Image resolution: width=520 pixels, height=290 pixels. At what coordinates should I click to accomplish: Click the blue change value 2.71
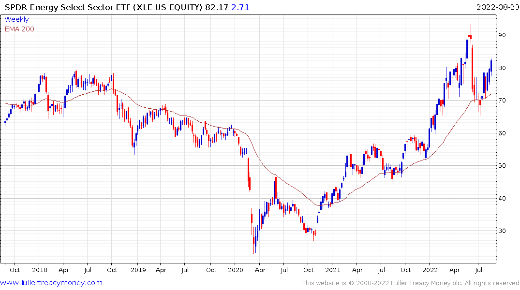pos(240,7)
